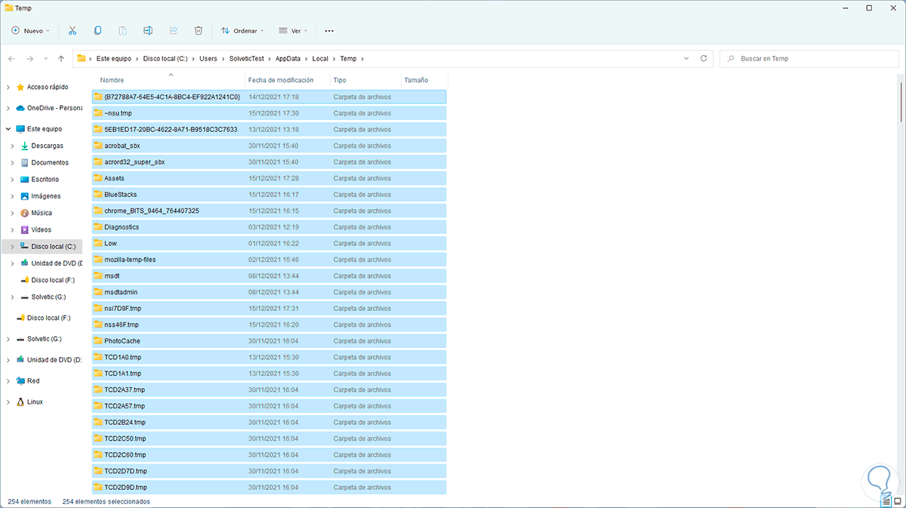Select the Assets folder

[x=269, y=178]
